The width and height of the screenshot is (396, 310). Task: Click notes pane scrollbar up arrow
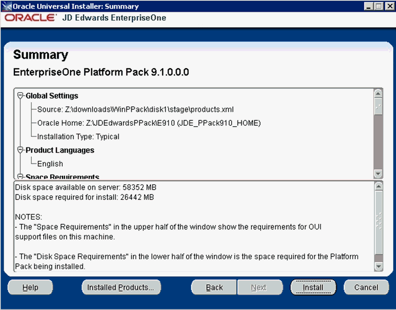(379, 187)
